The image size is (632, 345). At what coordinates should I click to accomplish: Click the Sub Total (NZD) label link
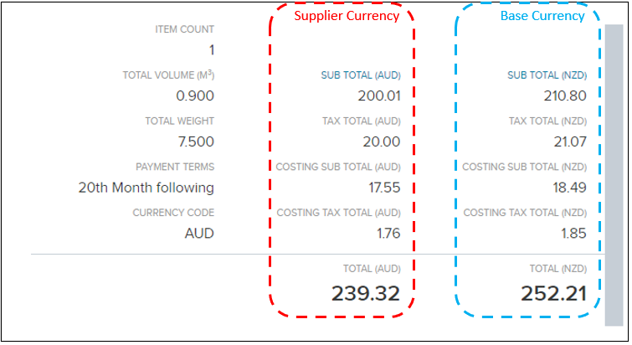547,75
